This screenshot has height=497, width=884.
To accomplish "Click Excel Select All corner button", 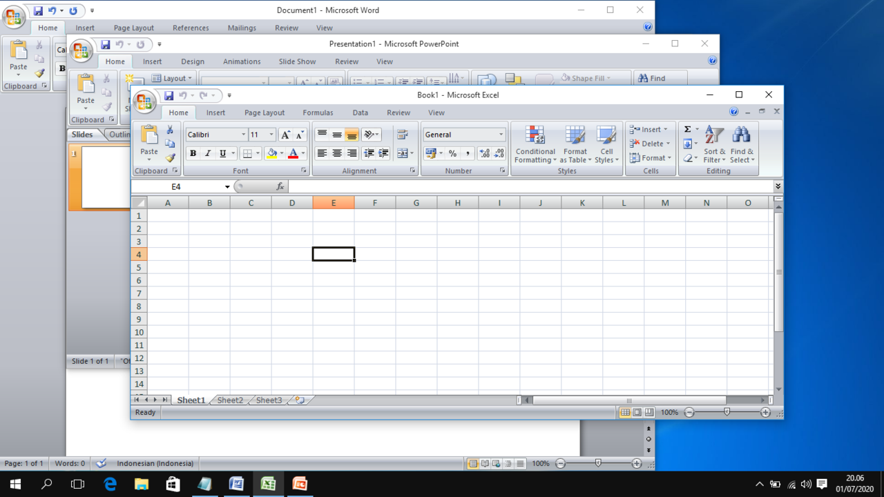I will point(139,203).
